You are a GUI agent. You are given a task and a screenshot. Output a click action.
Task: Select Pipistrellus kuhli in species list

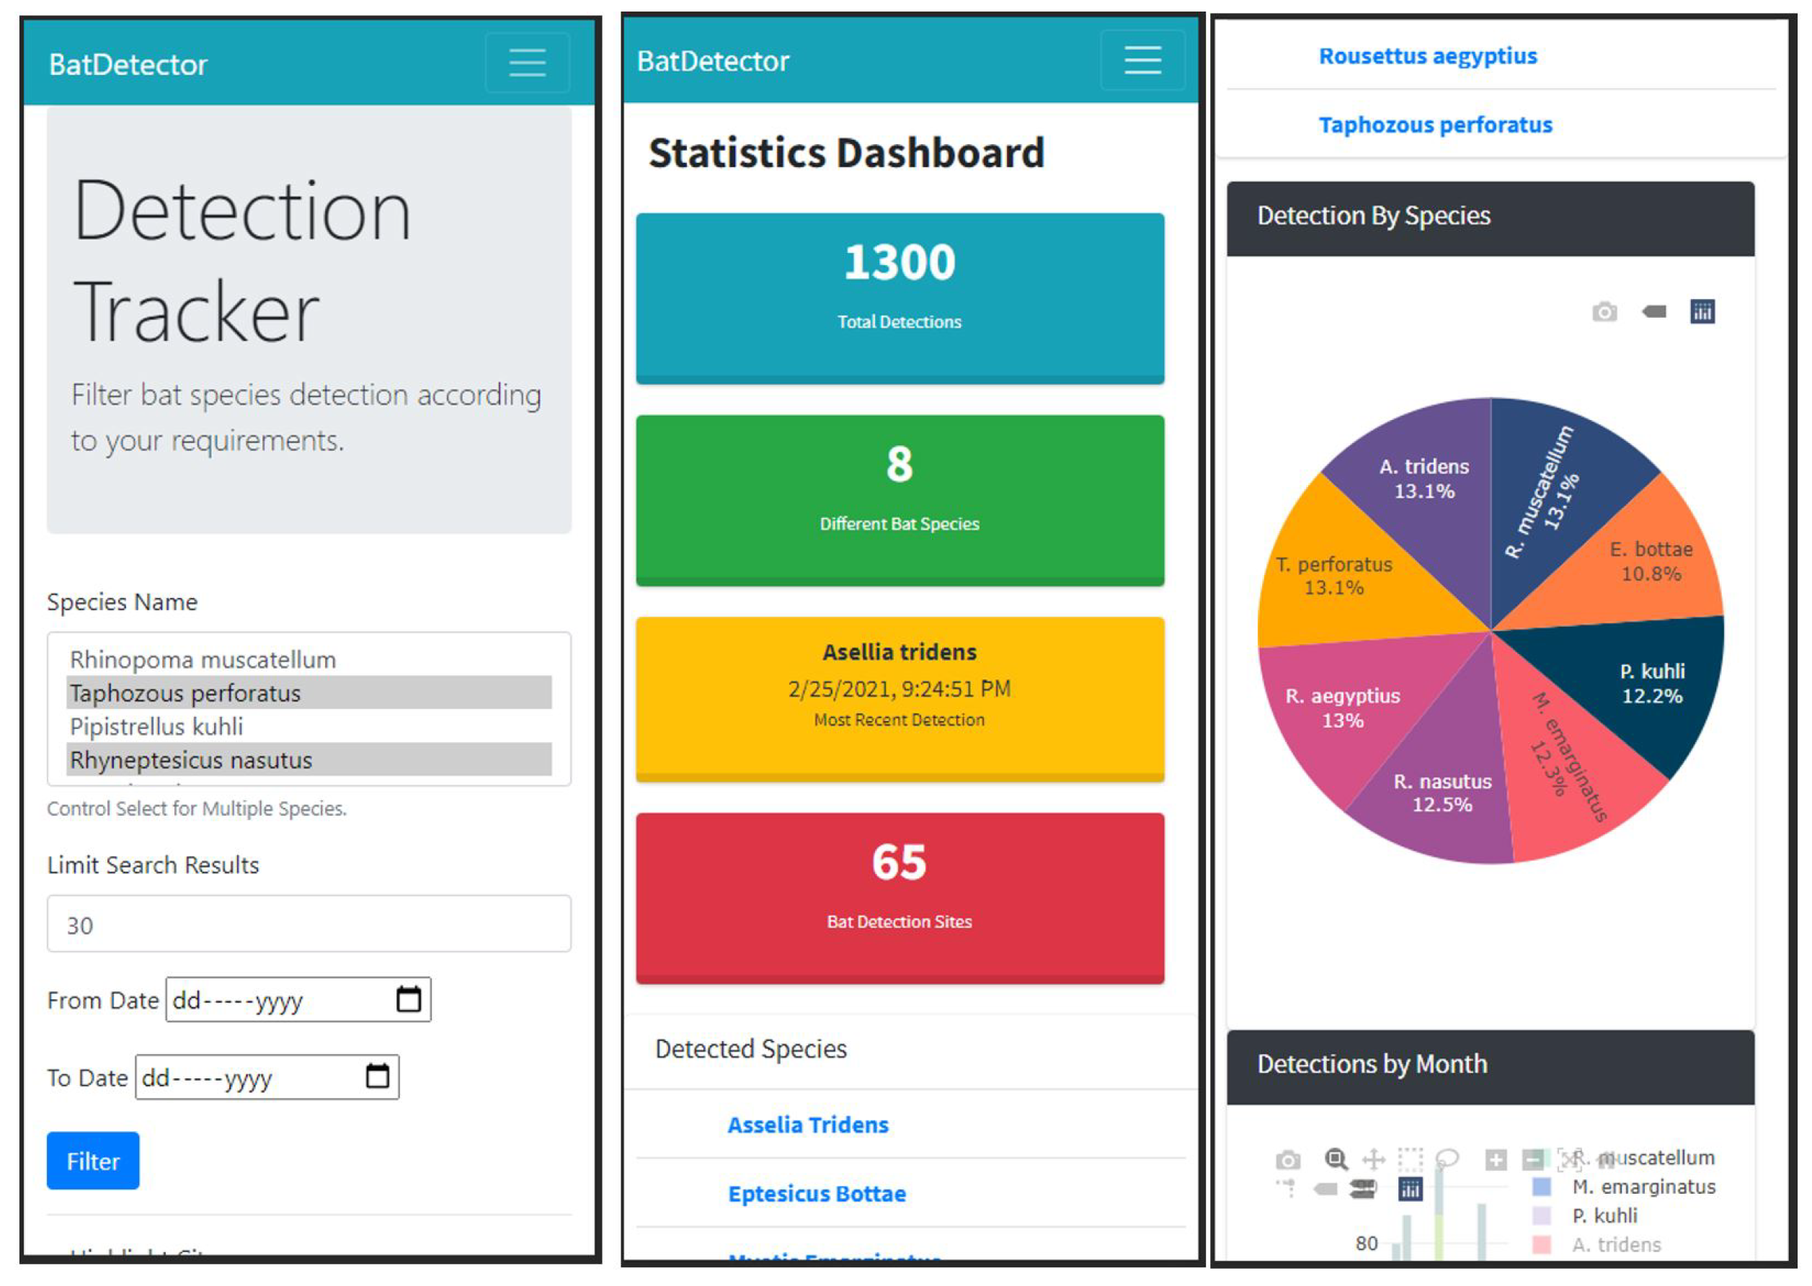(x=156, y=726)
